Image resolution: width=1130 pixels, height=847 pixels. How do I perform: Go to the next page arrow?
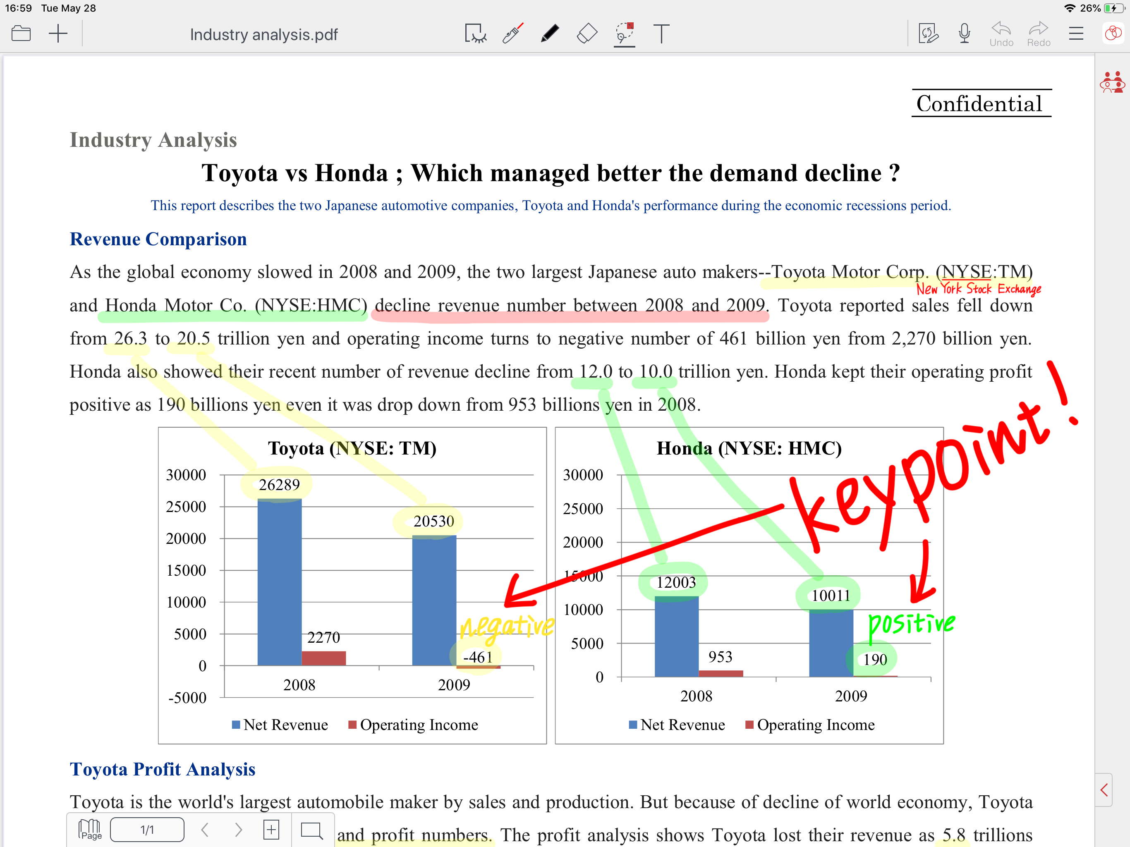[238, 830]
